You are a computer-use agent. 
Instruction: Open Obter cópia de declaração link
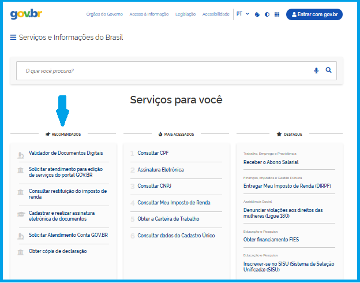coord(58,251)
